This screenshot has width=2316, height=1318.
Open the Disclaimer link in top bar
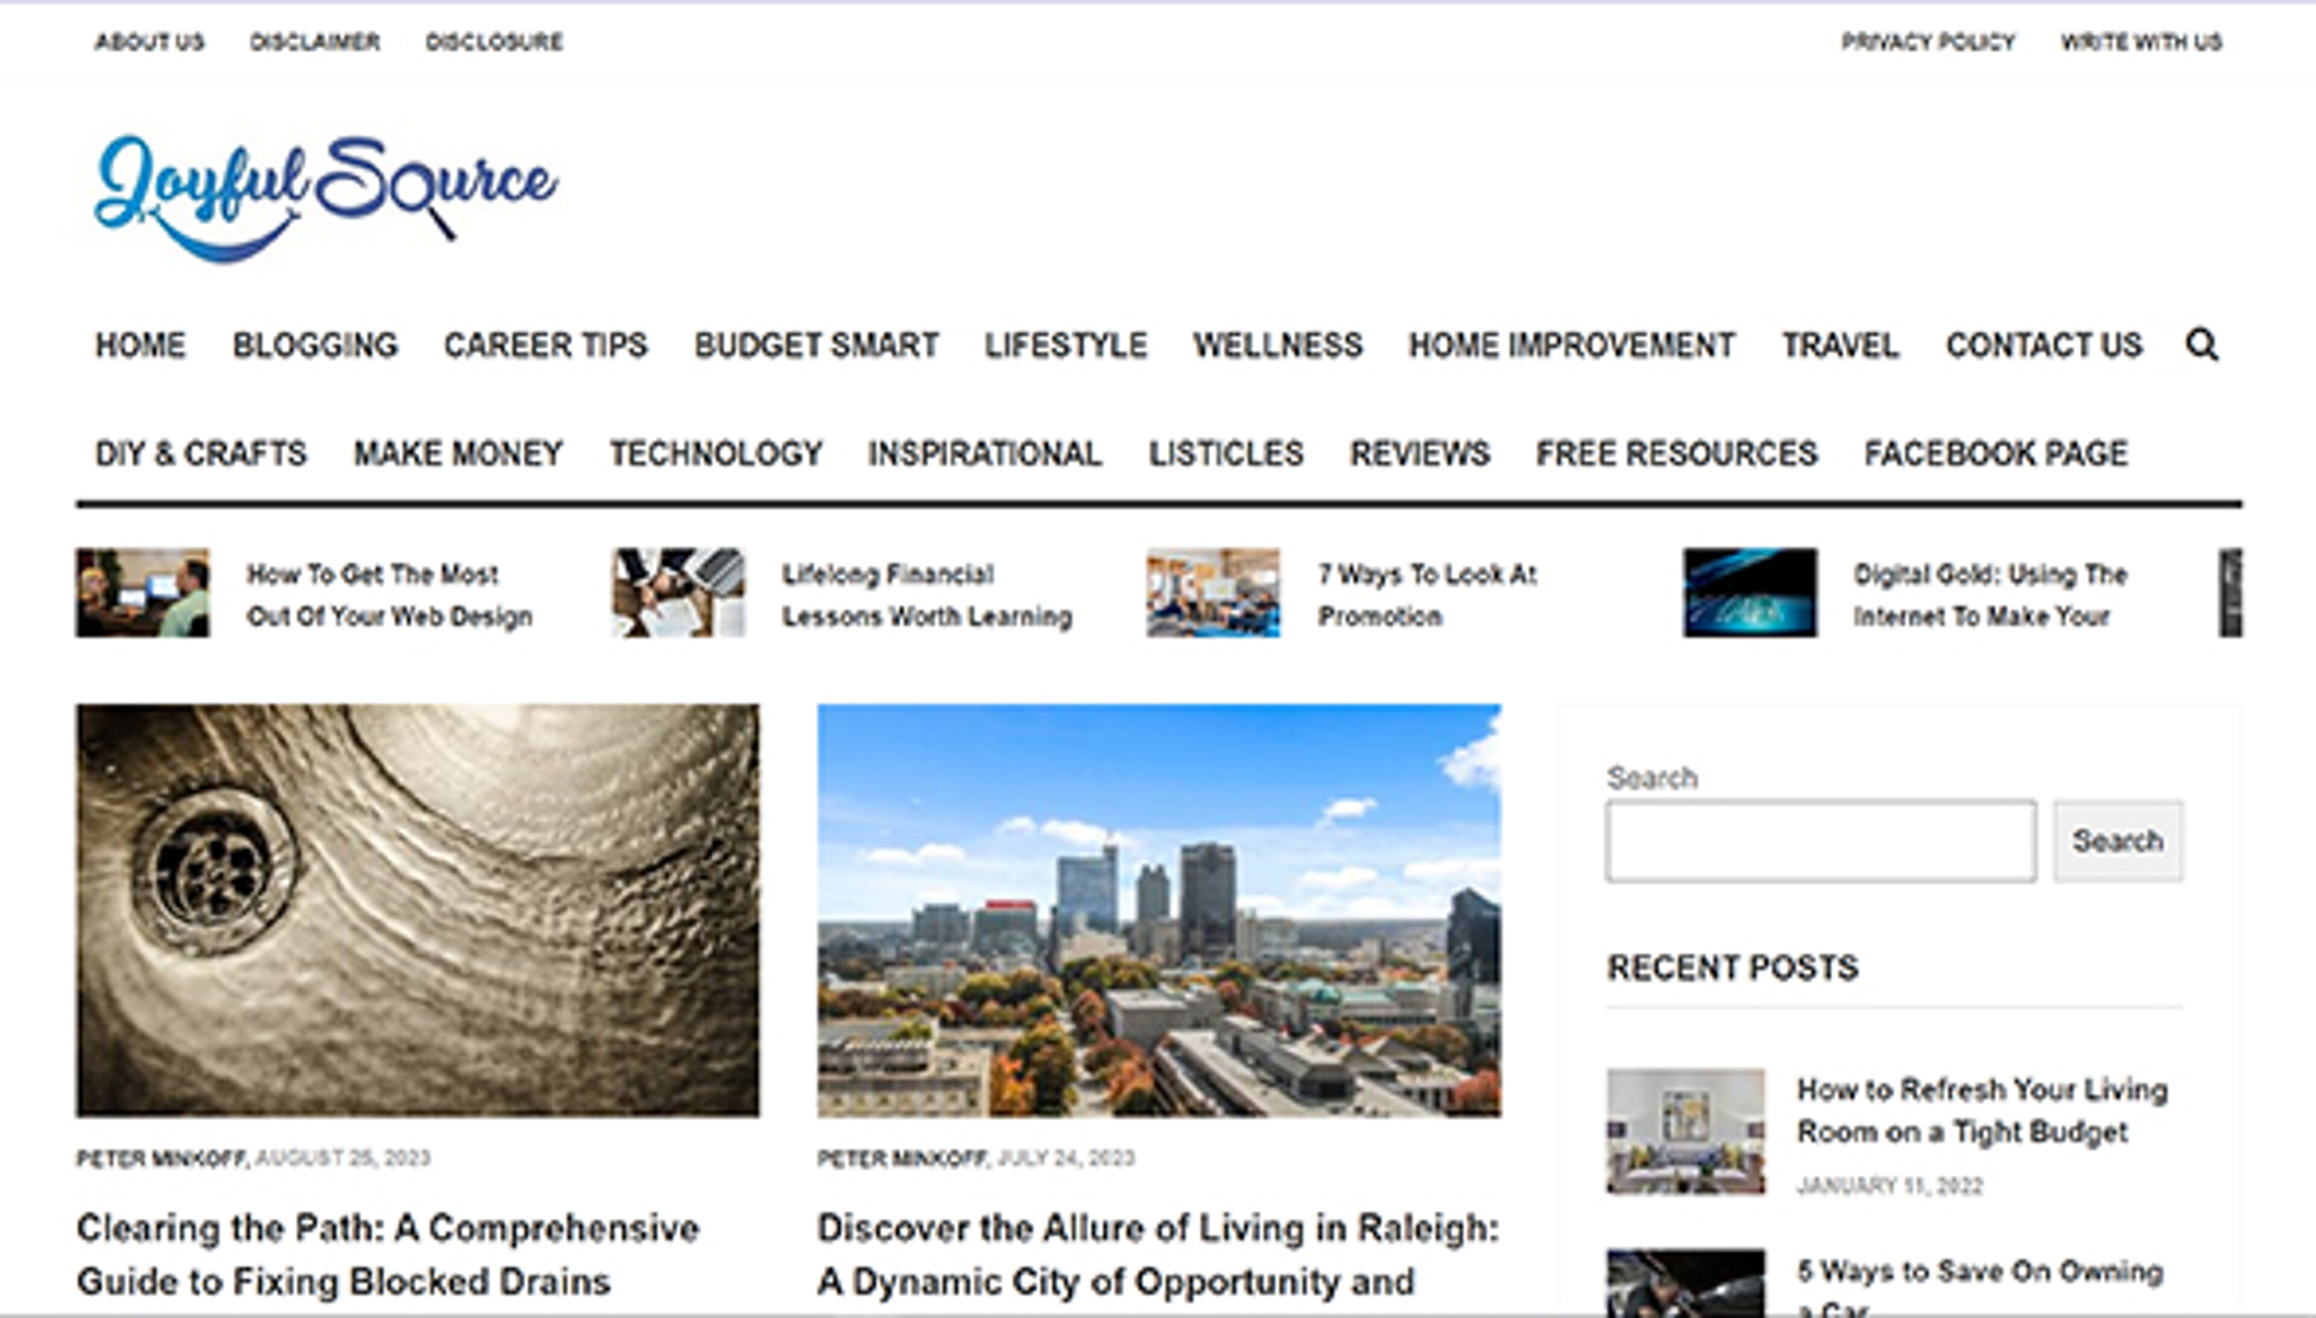[315, 43]
